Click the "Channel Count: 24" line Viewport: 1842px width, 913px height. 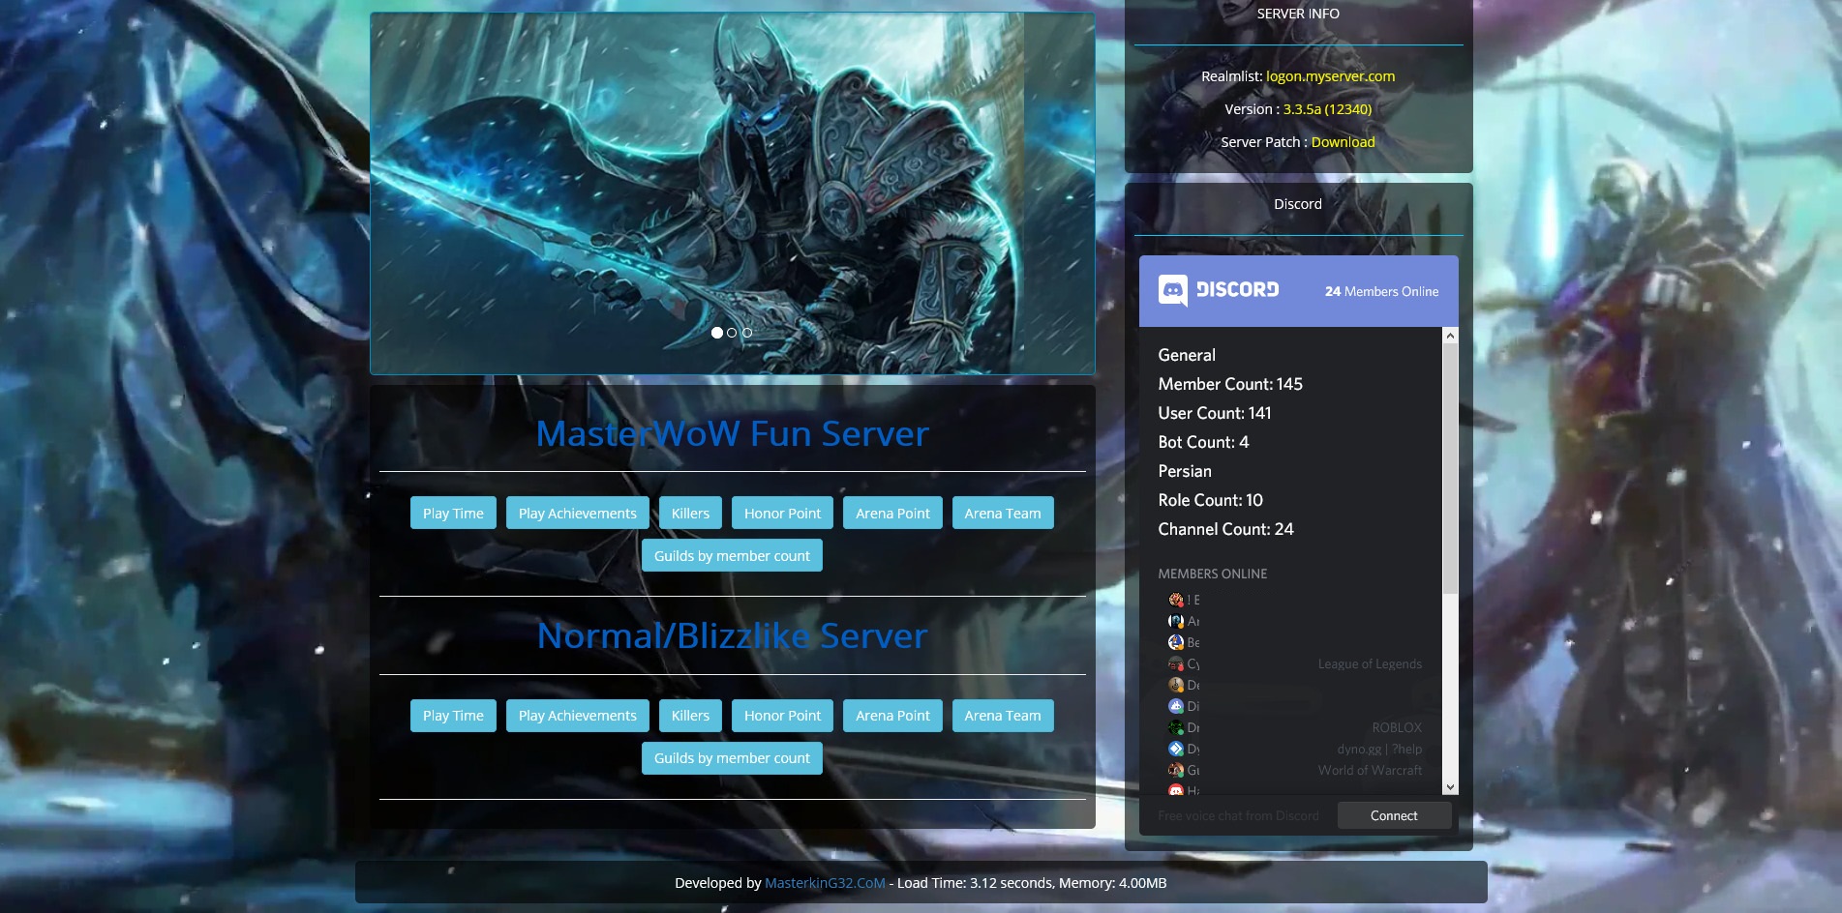coord(1225,529)
